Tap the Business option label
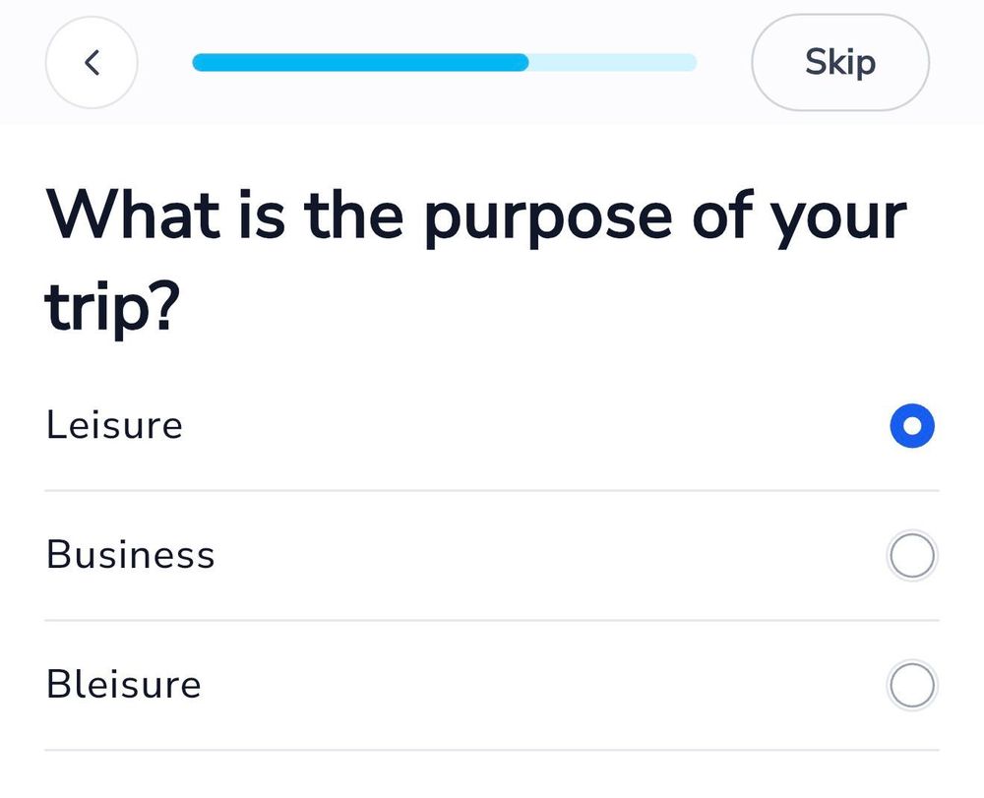Screen dimensions: 984x798 click(130, 556)
